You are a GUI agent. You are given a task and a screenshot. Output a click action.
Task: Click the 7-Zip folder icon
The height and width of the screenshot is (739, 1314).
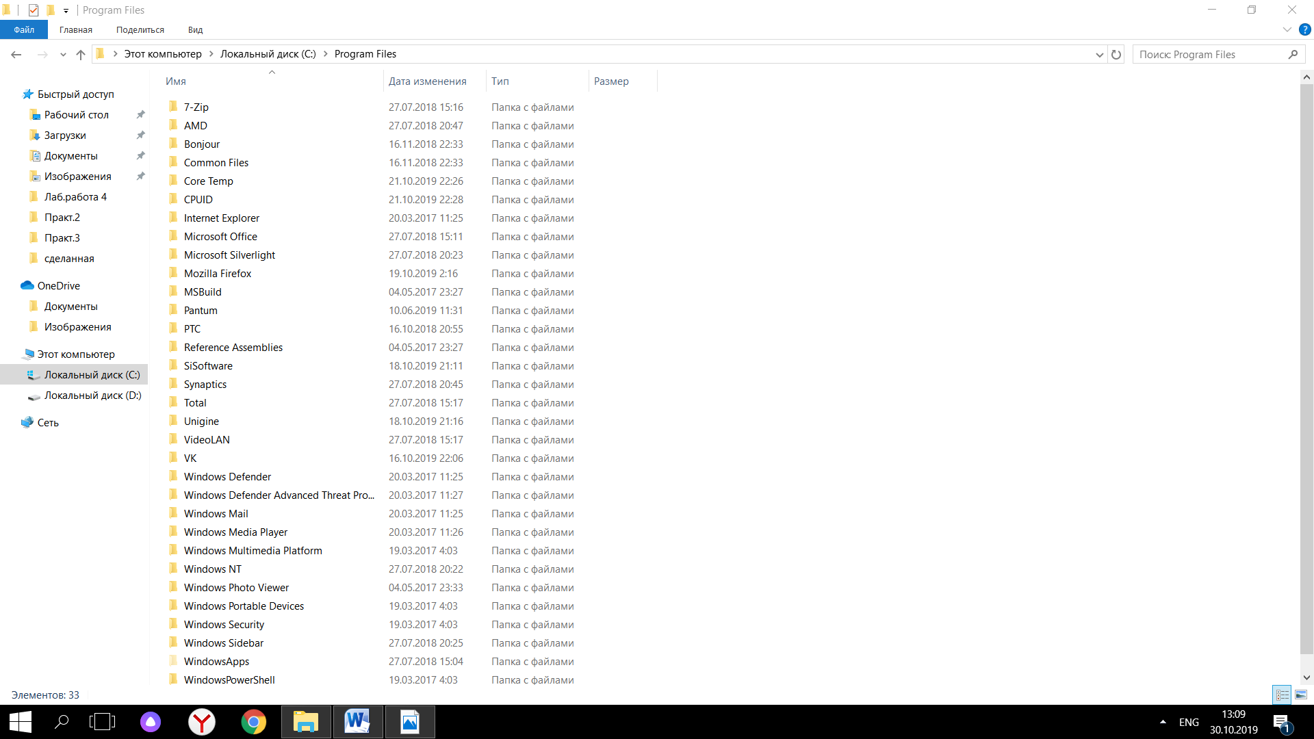(x=173, y=107)
